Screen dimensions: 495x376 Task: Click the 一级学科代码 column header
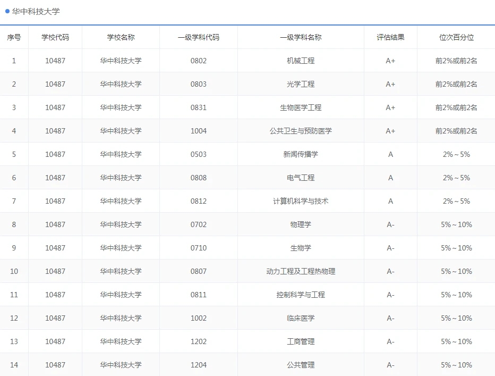coord(199,37)
